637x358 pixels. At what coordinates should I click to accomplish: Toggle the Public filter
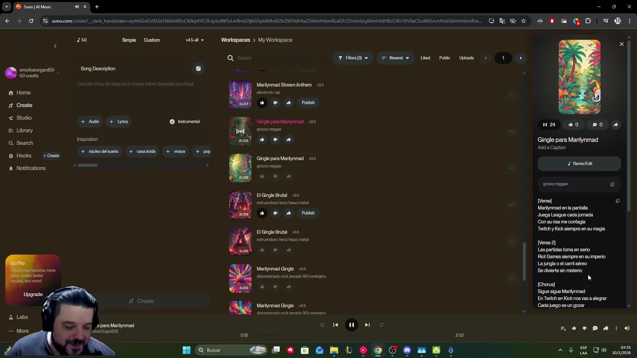pos(444,58)
